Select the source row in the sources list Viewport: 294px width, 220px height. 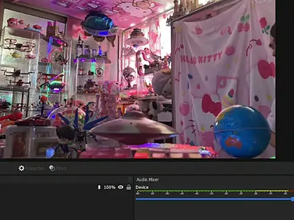[x=66, y=187]
